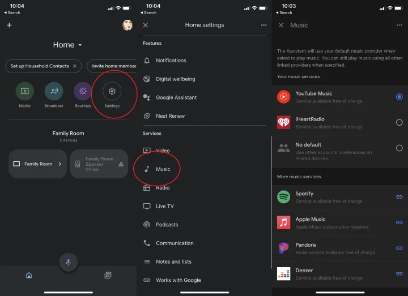Choose the No default option
This screenshot has height=296, width=408.
pyautogui.click(x=399, y=148)
